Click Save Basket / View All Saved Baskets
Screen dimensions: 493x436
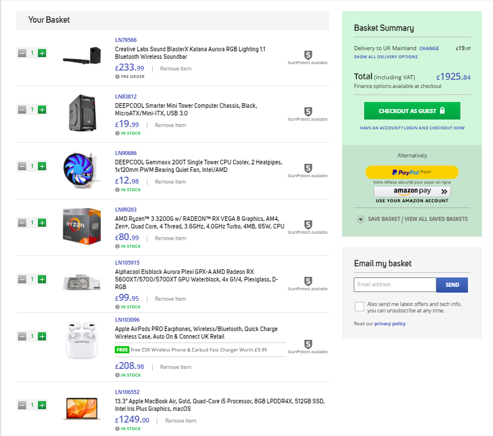pyautogui.click(x=418, y=219)
